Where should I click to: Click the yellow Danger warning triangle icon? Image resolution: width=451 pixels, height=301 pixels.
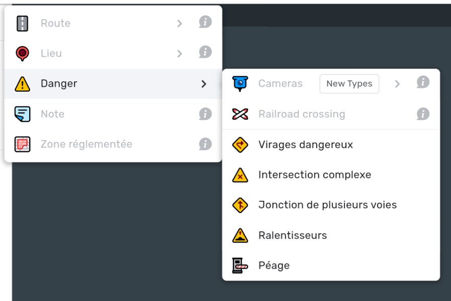coord(23,84)
